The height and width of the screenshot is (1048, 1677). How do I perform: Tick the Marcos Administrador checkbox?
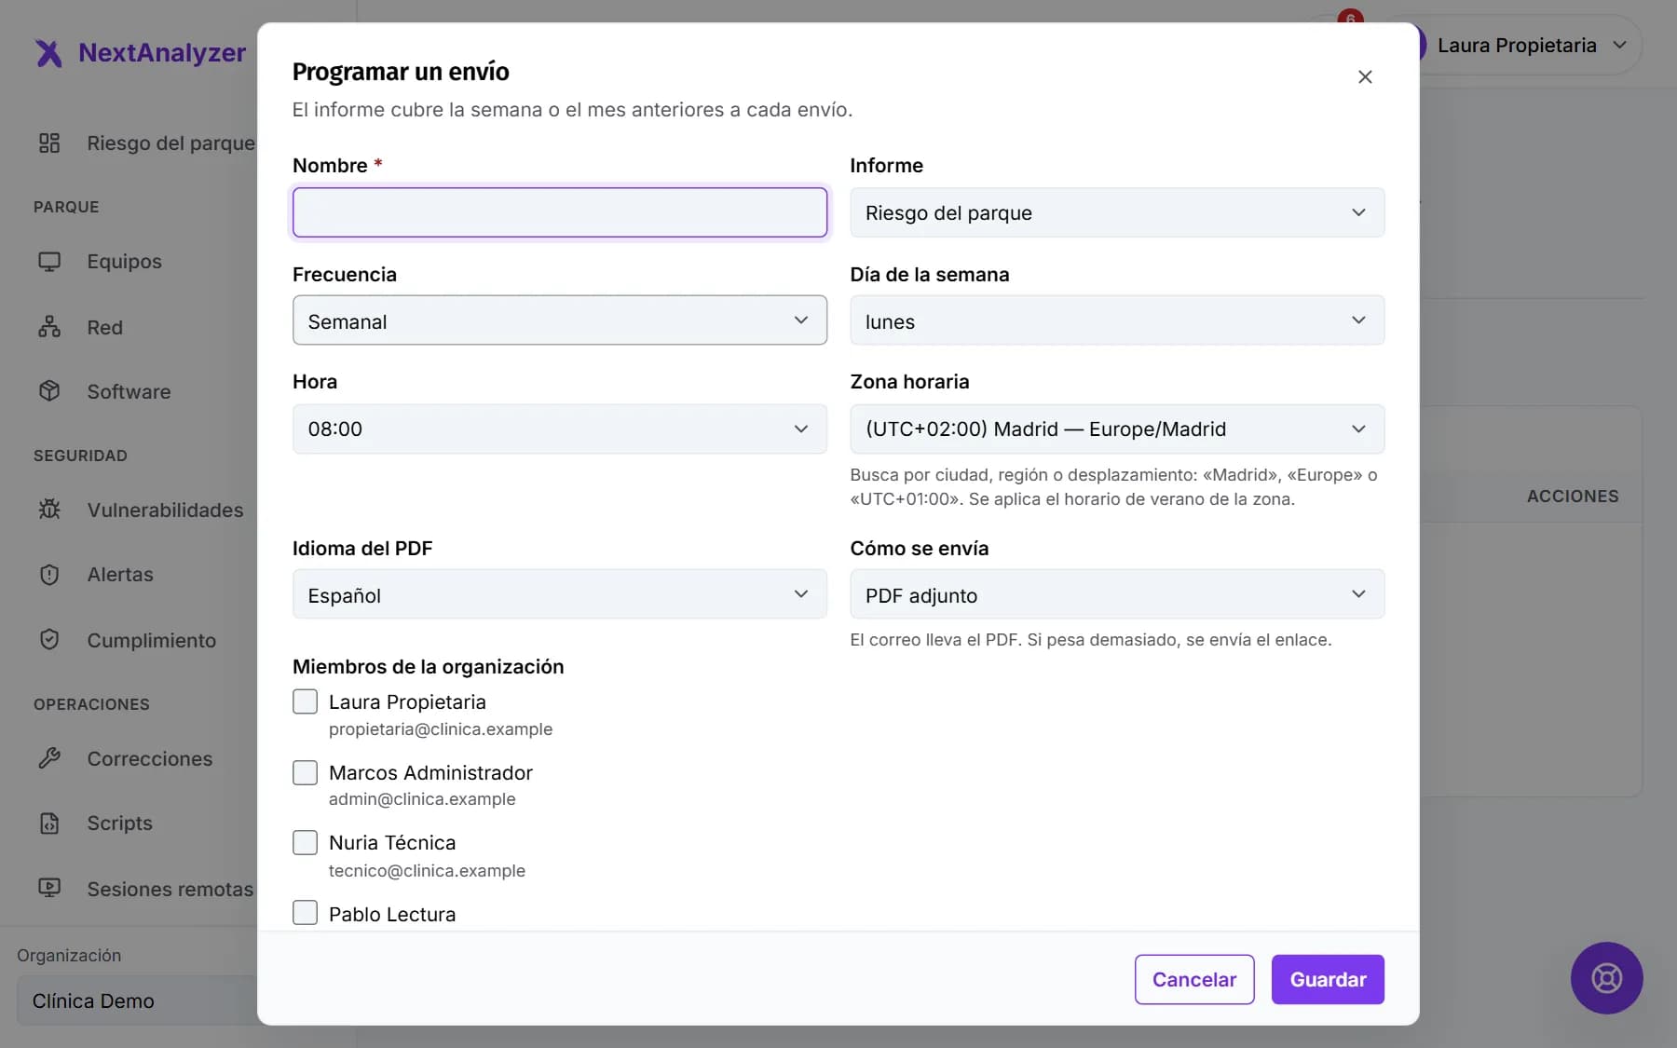click(x=305, y=772)
